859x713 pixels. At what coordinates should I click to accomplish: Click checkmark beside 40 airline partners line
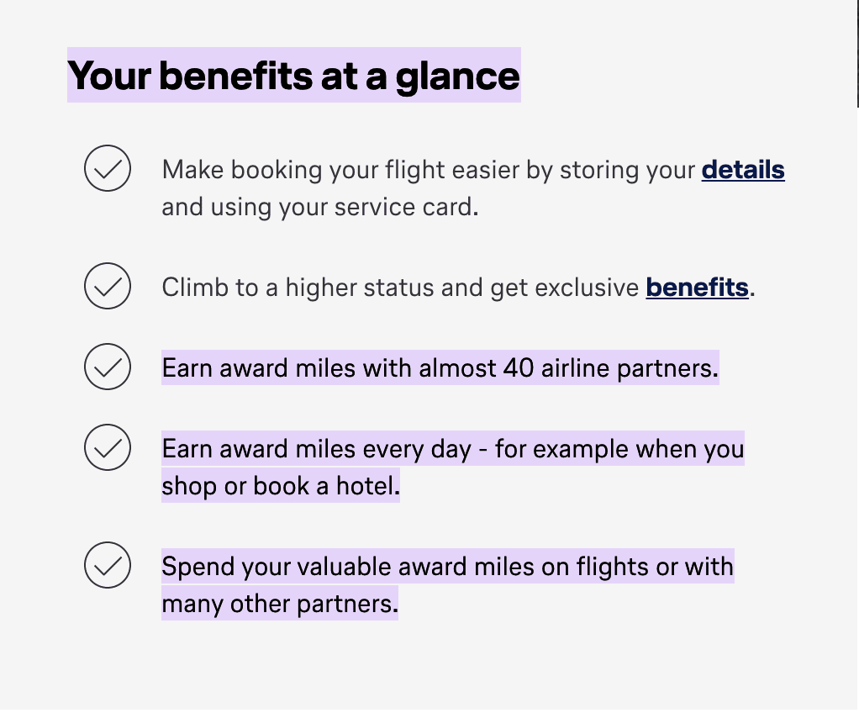(x=108, y=367)
